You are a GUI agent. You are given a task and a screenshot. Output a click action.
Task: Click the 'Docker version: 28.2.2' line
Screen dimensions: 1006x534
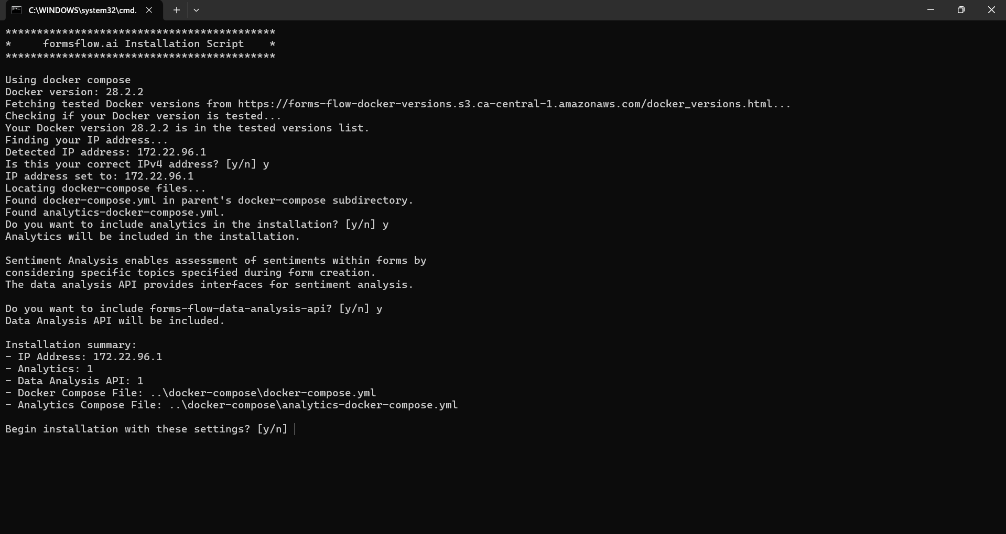click(x=73, y=92)
